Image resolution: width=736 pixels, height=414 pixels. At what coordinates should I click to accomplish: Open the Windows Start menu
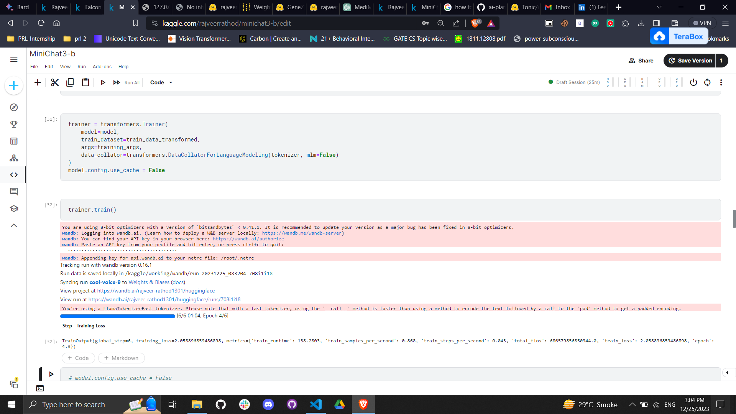pos(11,404)
